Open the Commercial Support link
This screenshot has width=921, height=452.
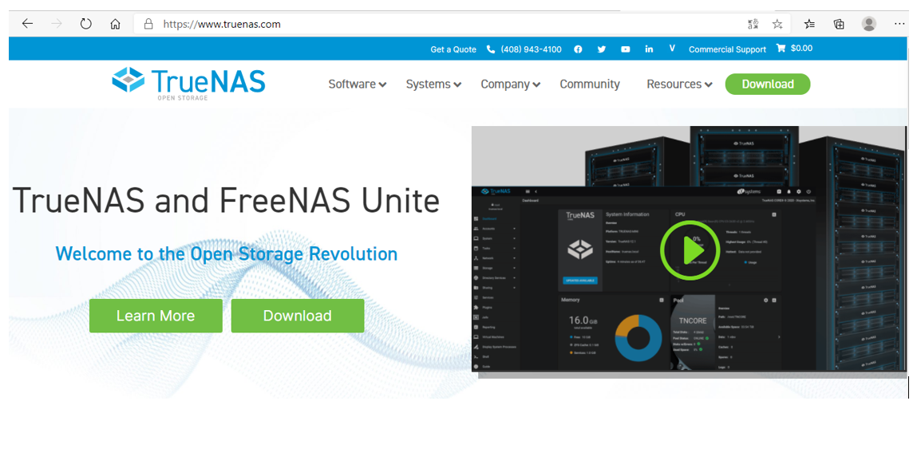point(727,49)
